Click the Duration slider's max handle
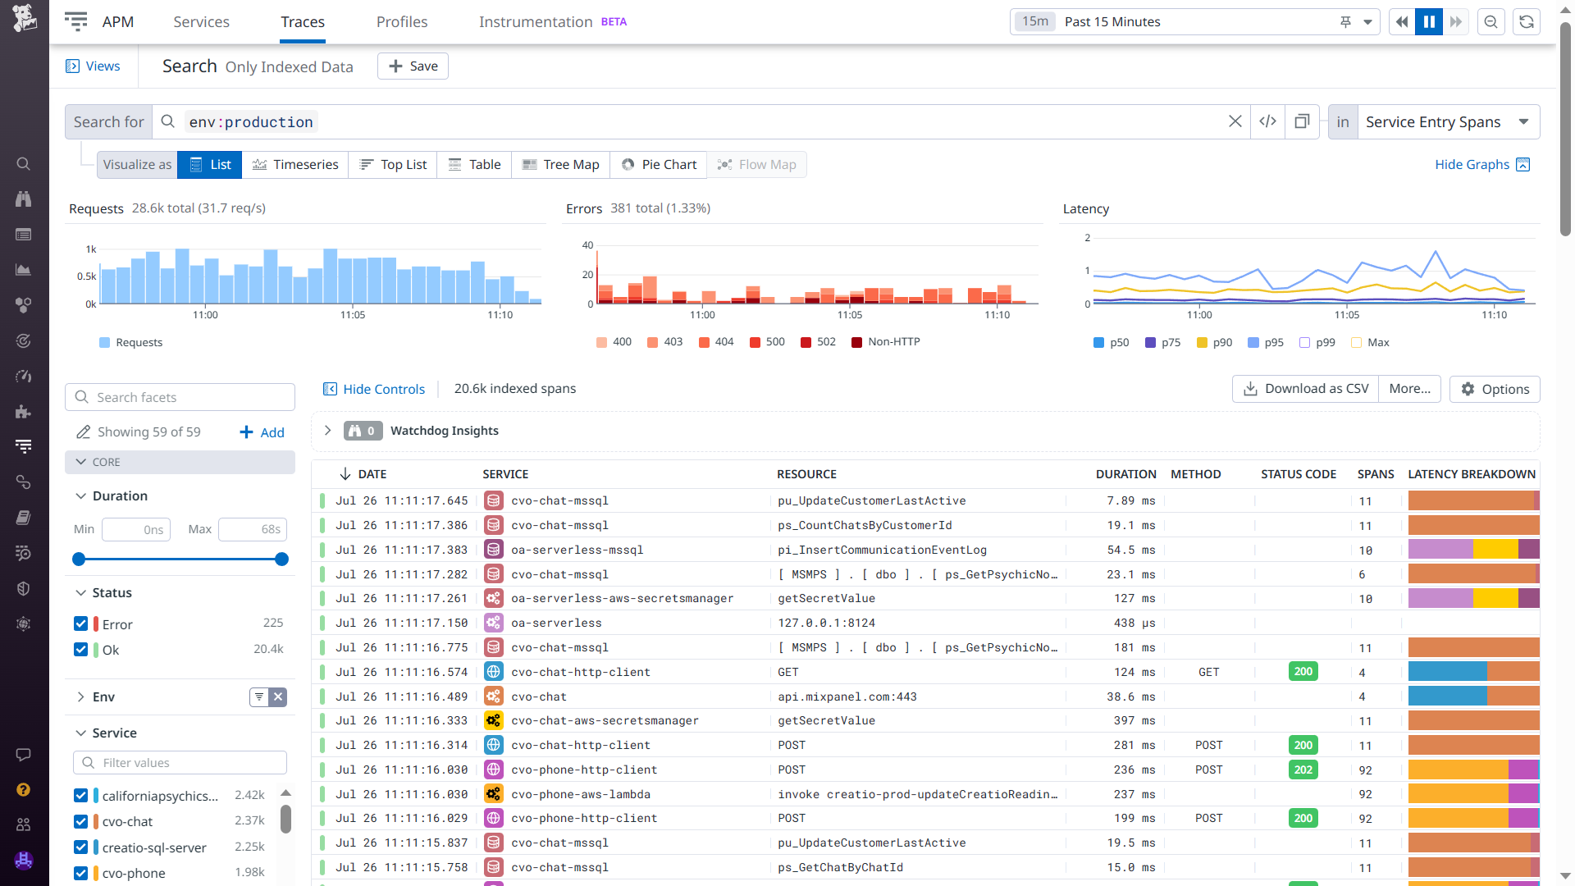The width and height of the screenshot is (1575, 886). [x=281, y=559]
